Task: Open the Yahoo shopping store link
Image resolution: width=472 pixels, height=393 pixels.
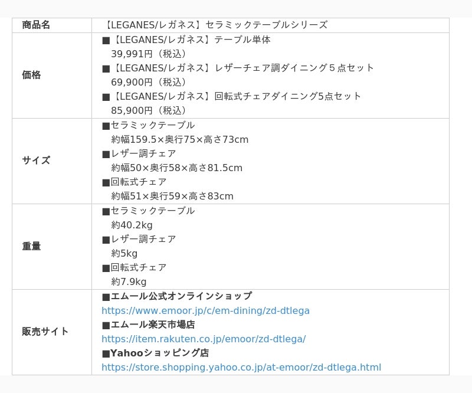Action: click(241, 367)
